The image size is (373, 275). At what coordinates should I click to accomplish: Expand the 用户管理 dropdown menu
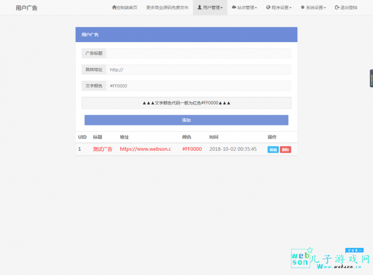210,8
